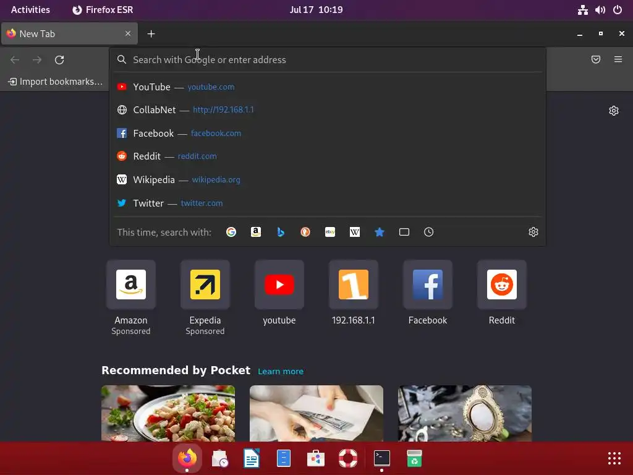Viewport: 633px width, 475px height.
Task: Search this time with Google engine icon
Action: [231, 232]
